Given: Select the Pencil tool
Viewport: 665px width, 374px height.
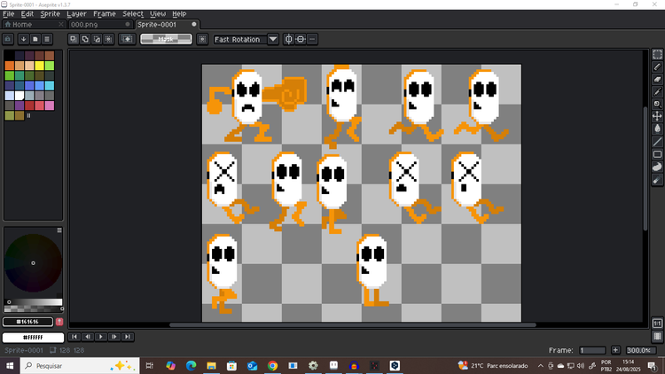Looking at the screenshot, I should (657, 66).
